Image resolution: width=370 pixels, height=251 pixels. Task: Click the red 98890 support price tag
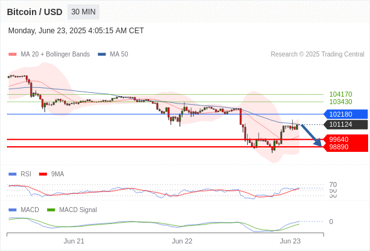[346, 147]
